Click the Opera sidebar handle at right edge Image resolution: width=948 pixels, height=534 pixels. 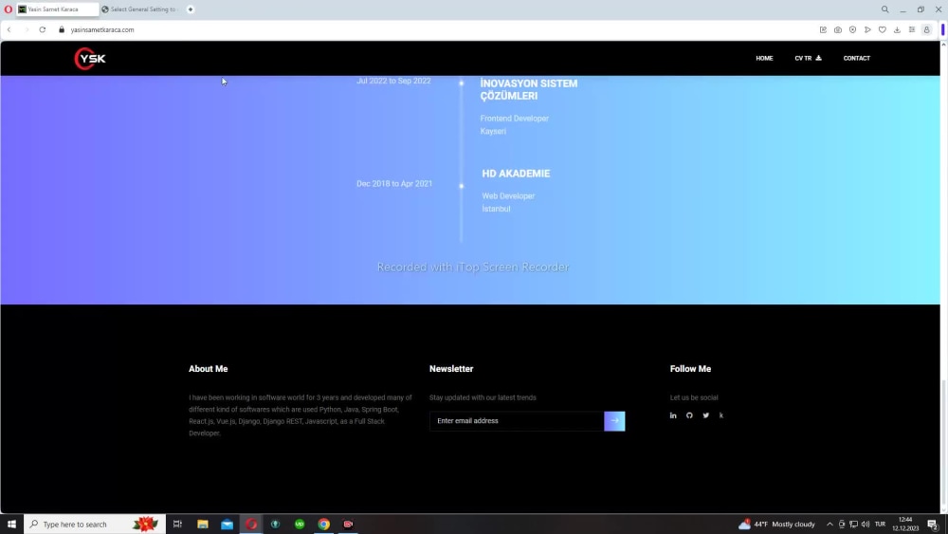pos(942,29)
